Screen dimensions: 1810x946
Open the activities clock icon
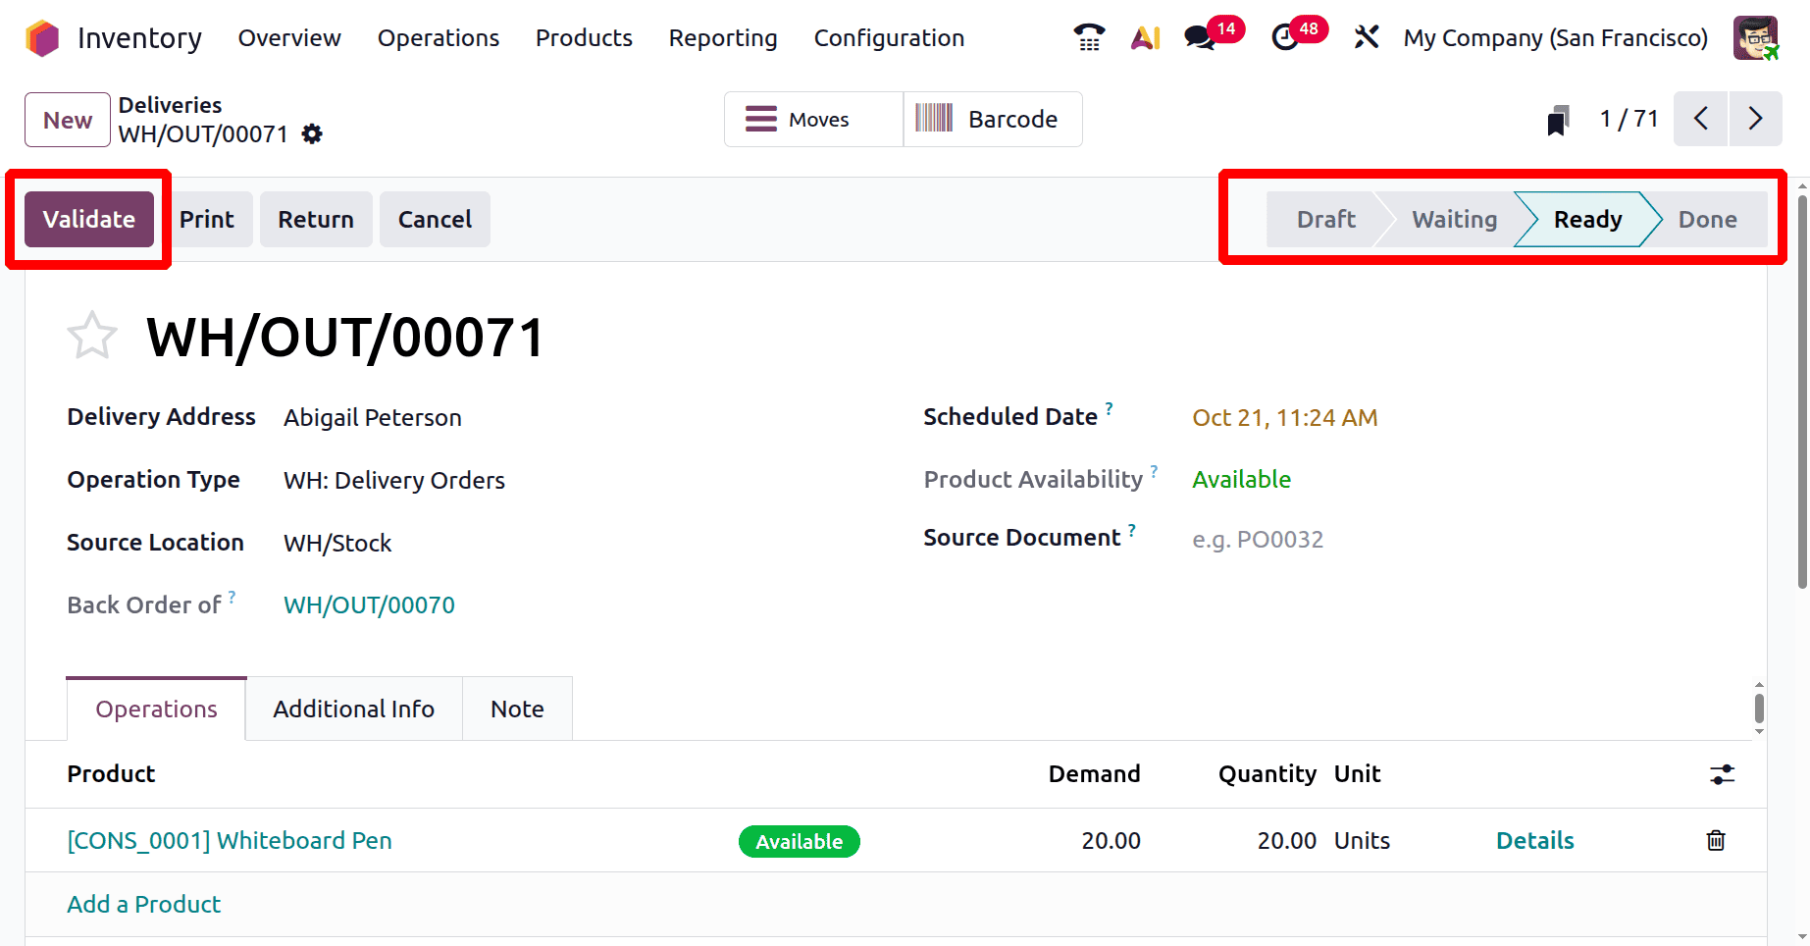tap(1284, 38)
